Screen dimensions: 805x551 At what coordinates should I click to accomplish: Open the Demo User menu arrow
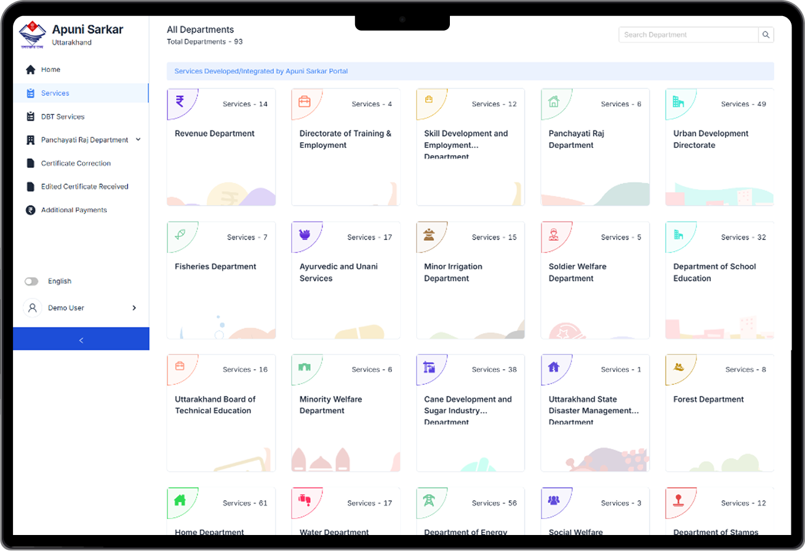pyautogui.click(x=134, y=308)
